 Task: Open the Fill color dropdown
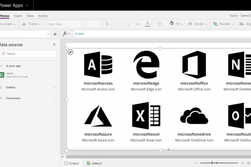pyautogui.click(x=176, y=24)
